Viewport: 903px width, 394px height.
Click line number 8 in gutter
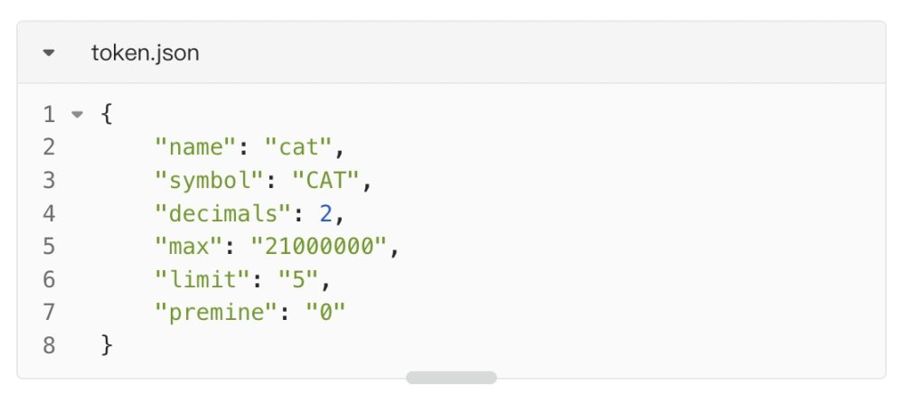49,344
